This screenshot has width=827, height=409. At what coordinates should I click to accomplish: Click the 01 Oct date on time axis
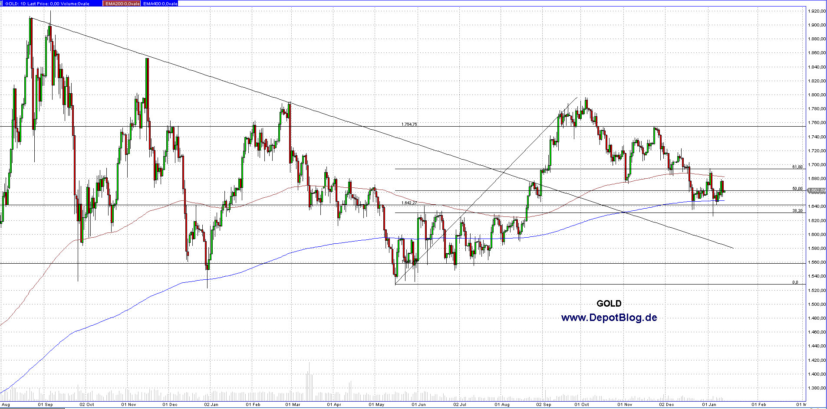point(582,405)
